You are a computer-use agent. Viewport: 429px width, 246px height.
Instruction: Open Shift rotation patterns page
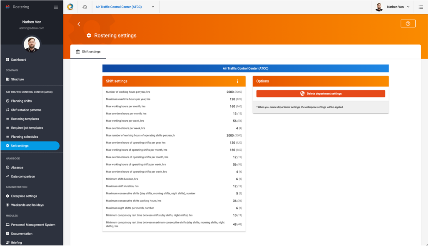pyautogui.click(x=26, y=110)
